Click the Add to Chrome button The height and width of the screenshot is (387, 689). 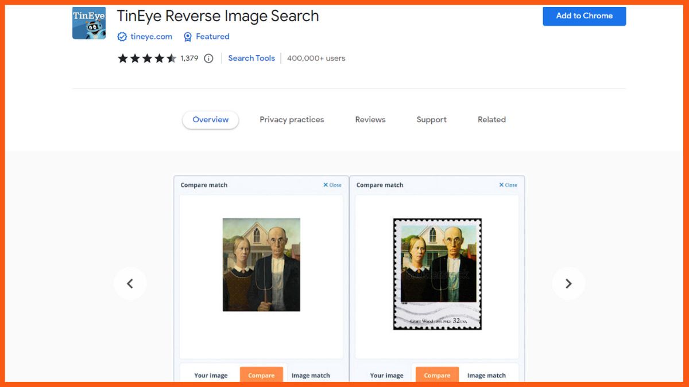coord(585,16)
